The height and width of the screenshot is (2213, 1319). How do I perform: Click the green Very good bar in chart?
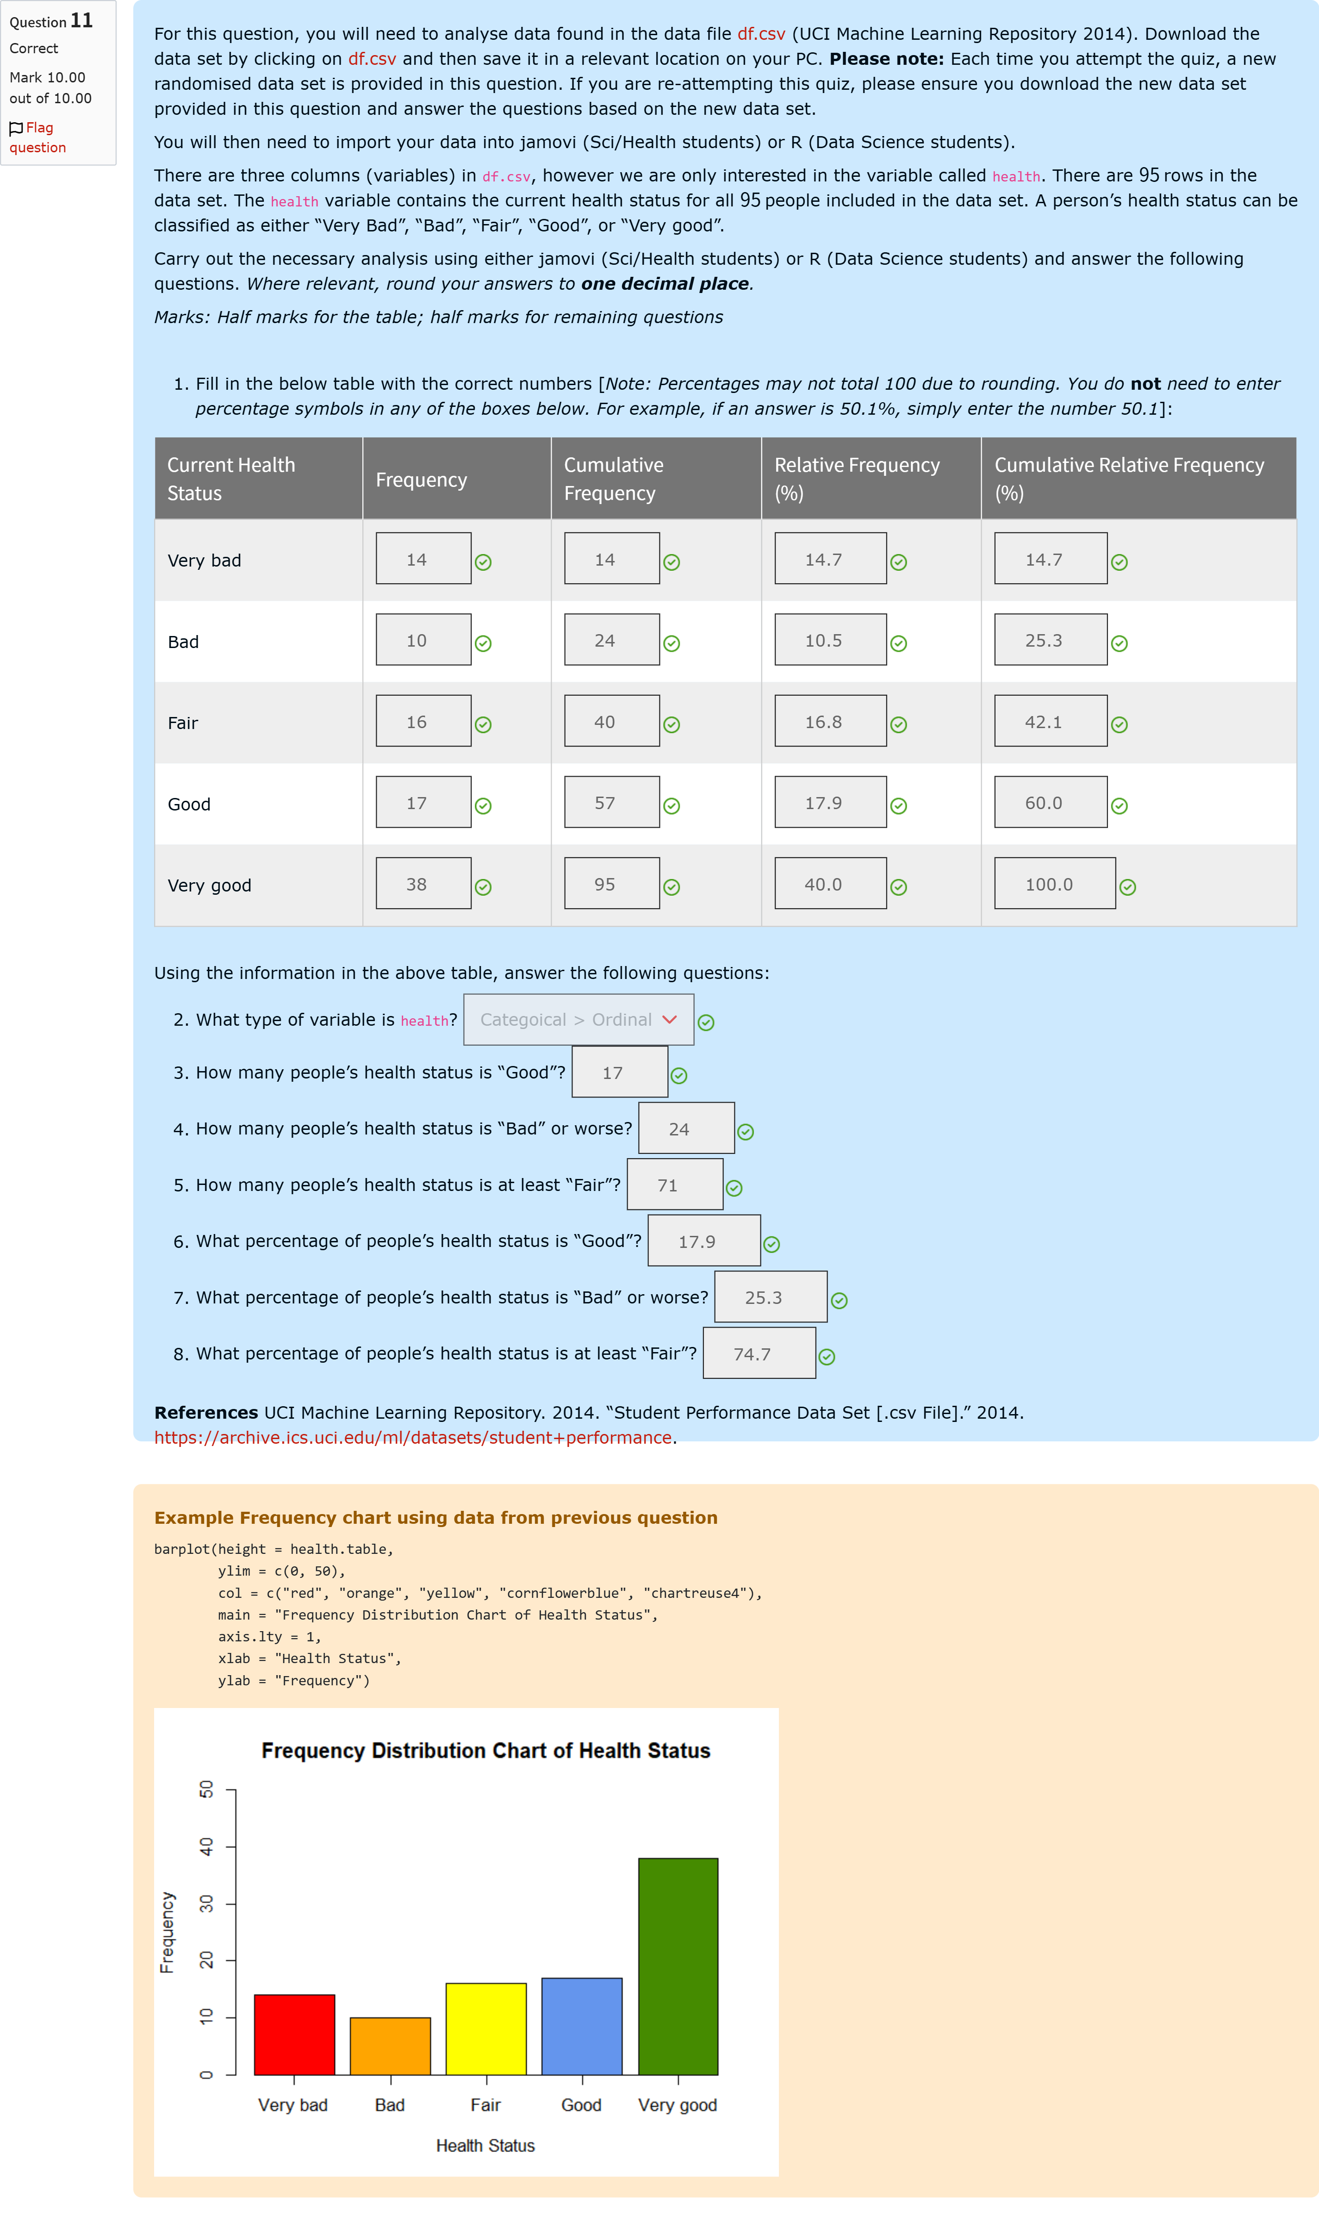coord(678,1966)
